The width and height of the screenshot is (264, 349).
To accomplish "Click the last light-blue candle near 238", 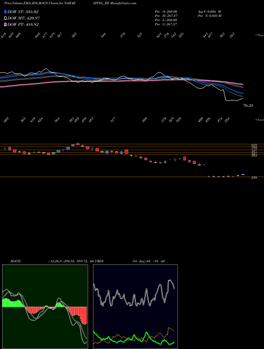I will (243, 174).
